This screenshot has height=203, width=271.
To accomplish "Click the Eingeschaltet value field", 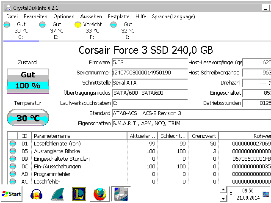I will [x=257, y=93].
